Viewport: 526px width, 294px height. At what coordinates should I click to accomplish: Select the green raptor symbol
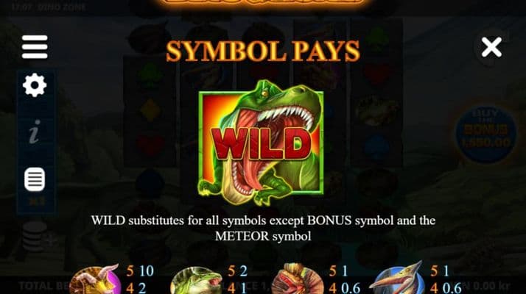pos(196,281)
